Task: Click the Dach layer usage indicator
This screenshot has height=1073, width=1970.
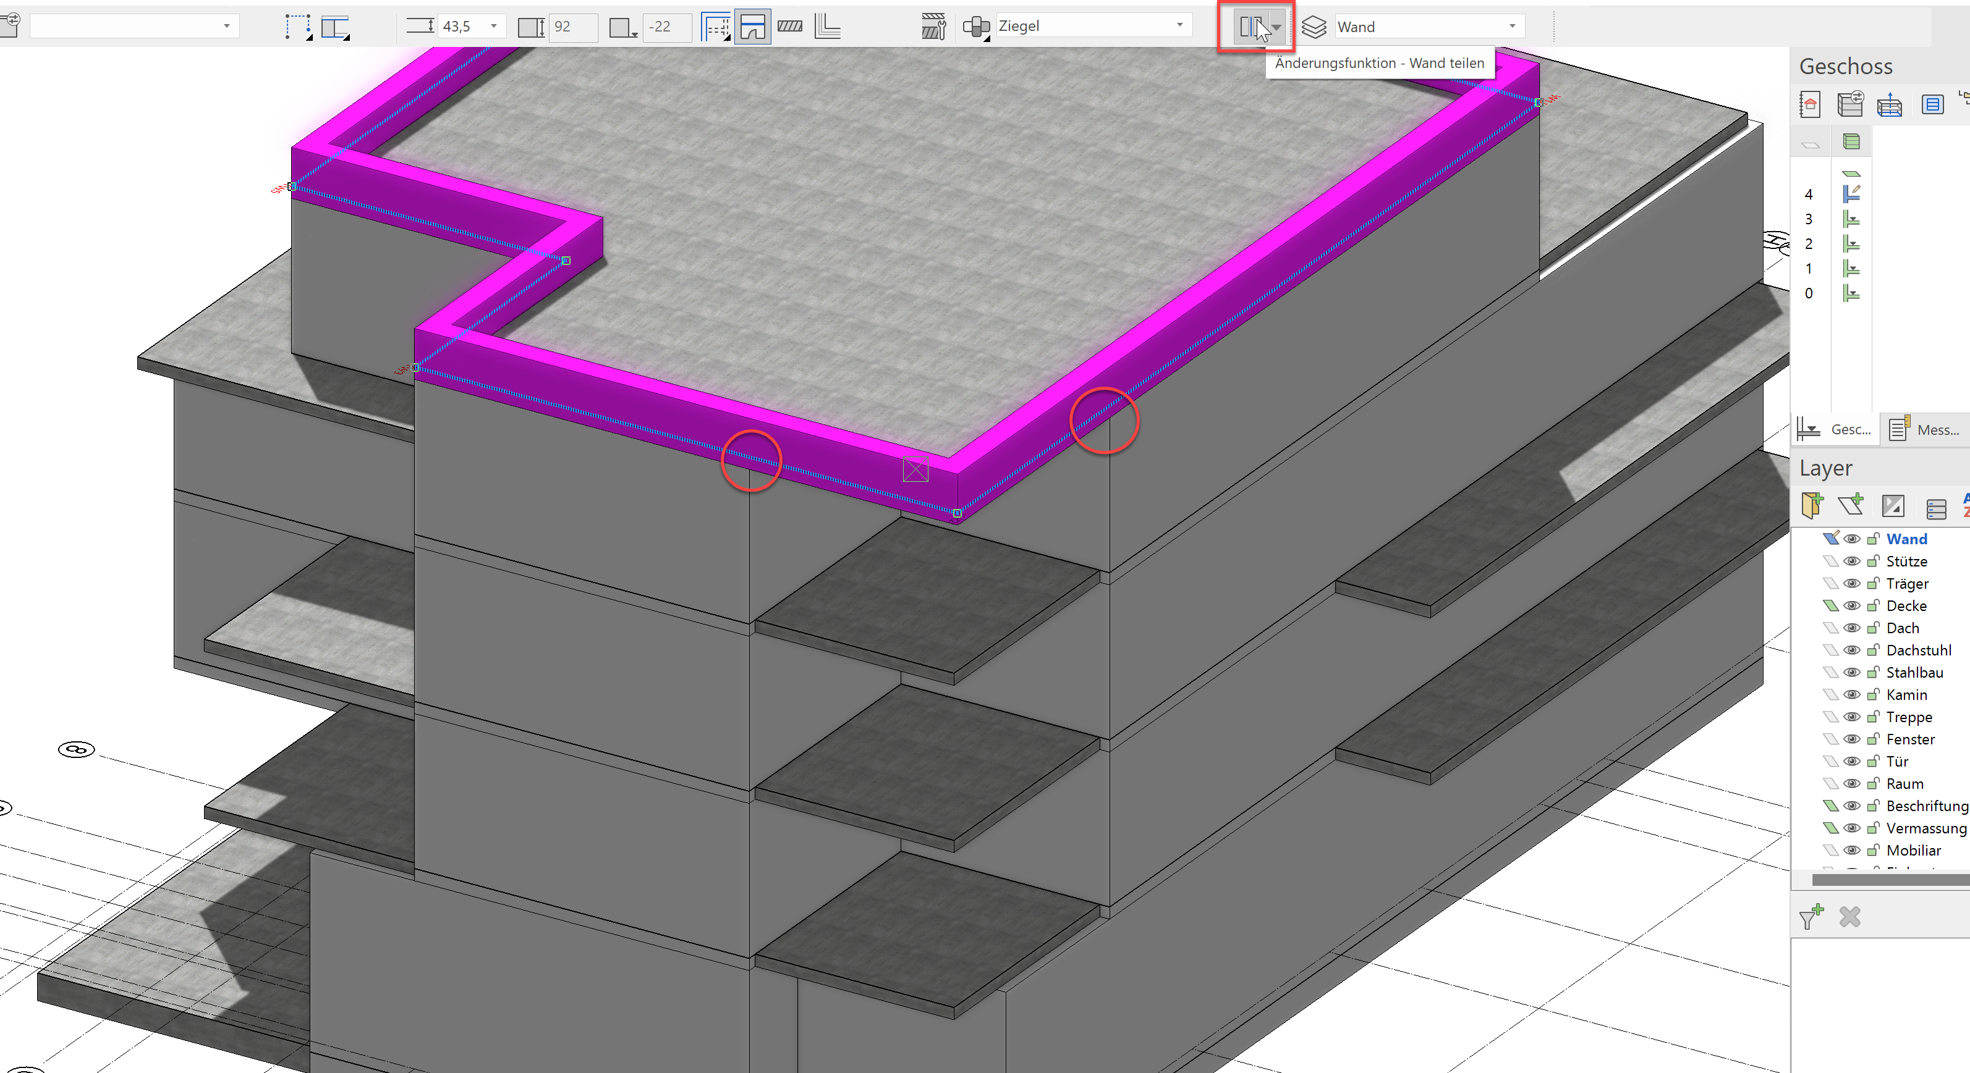Action: (1830, 628)
